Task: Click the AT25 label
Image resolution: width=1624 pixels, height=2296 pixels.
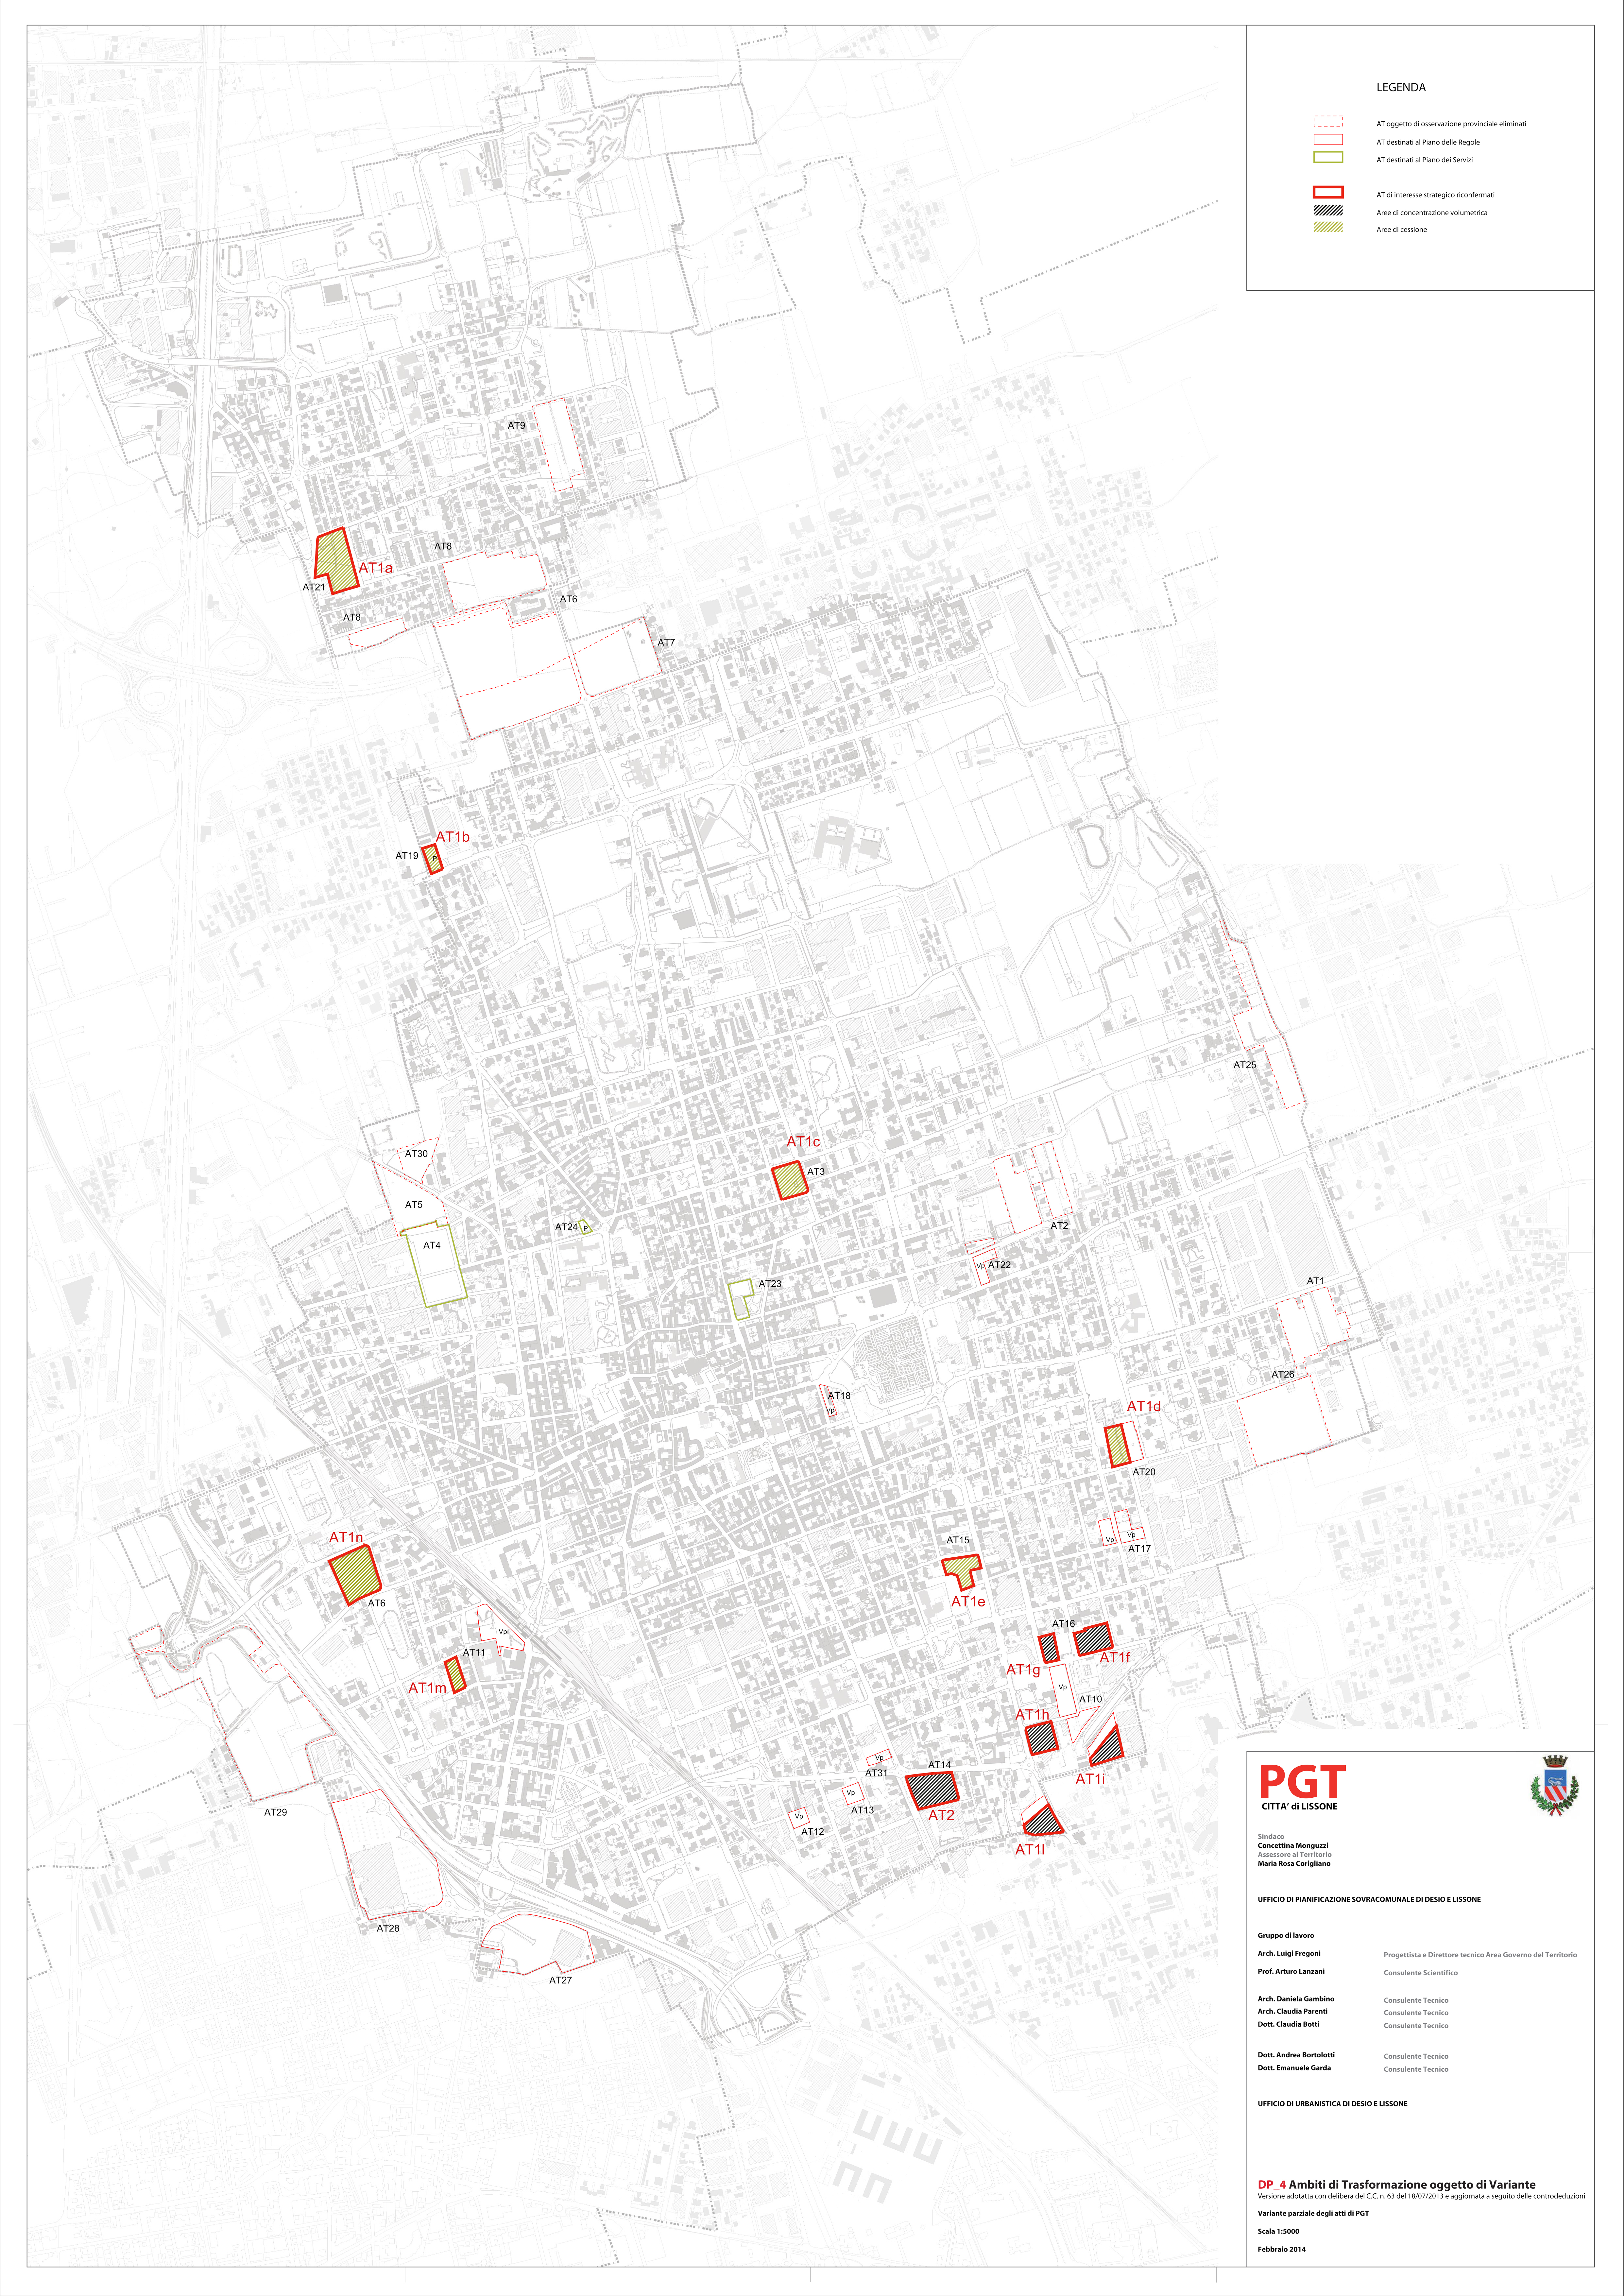Action: (x=1245, y=1065)
